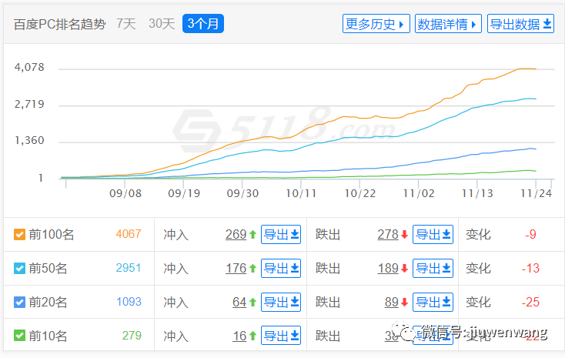This screenshot has height=358, width=565.
Task: Click the 11/24 point on chart axis
Action: click(x=536, y=194)
